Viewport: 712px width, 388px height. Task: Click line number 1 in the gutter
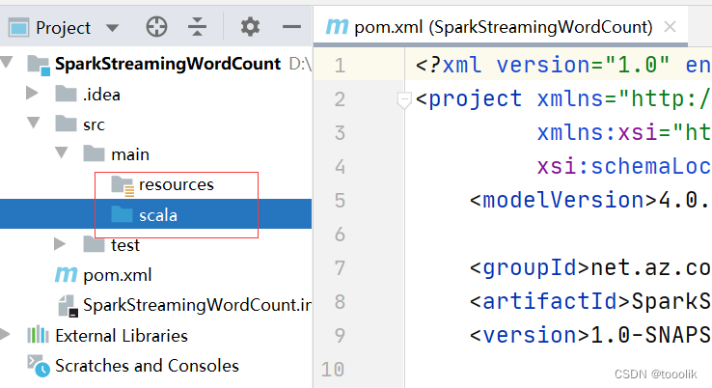point(341,66)
